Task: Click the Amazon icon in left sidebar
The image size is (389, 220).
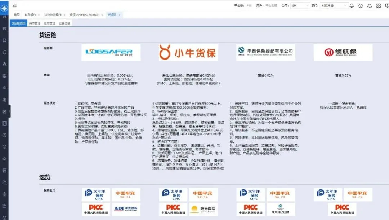Action: [x=4, y=64]
